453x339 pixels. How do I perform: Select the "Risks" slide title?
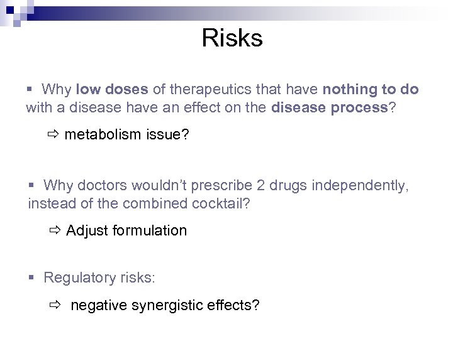pos(232,38)
